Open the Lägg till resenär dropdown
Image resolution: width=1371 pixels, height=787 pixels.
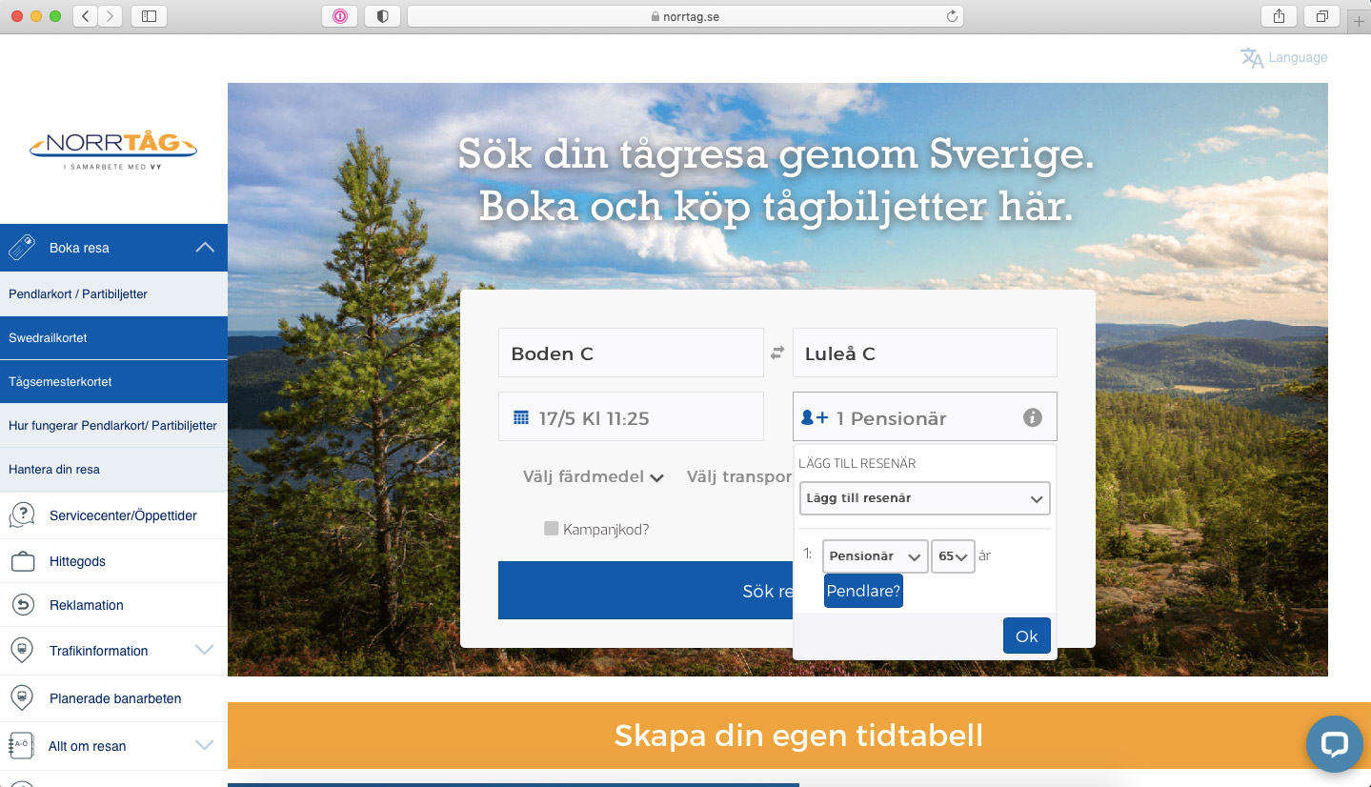coord(924,498)
